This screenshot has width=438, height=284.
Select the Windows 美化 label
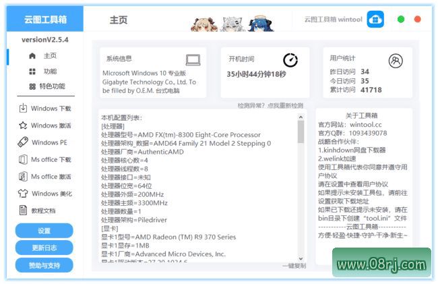[52, 194]
